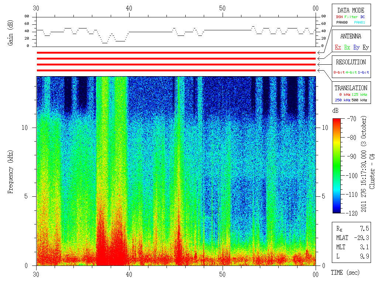
Task: Click the black Ey antenna label
Action: pos(365,47)
